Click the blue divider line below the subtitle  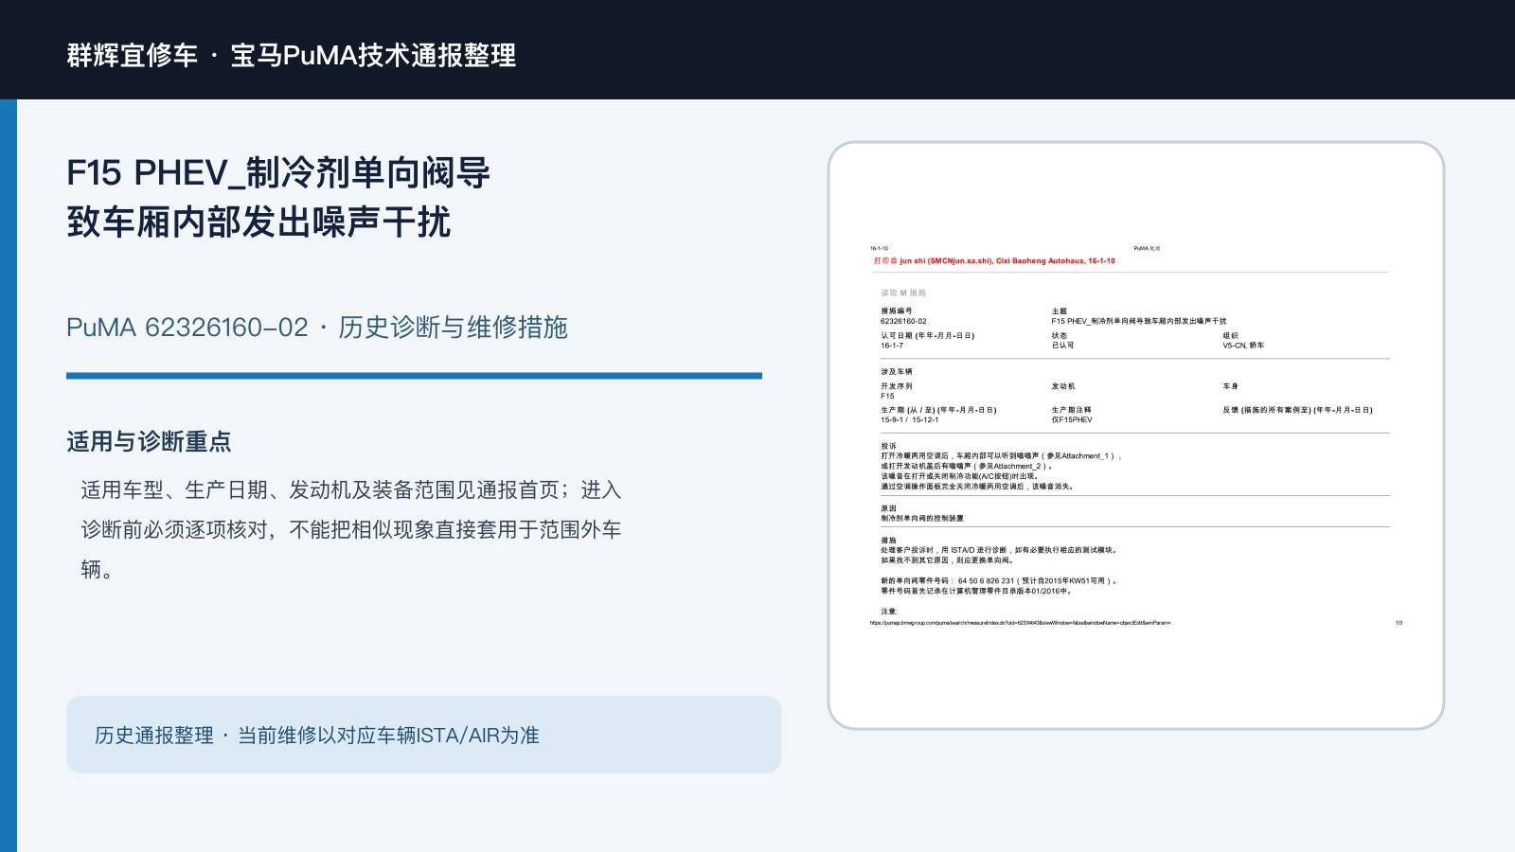(x=414, y=376)
